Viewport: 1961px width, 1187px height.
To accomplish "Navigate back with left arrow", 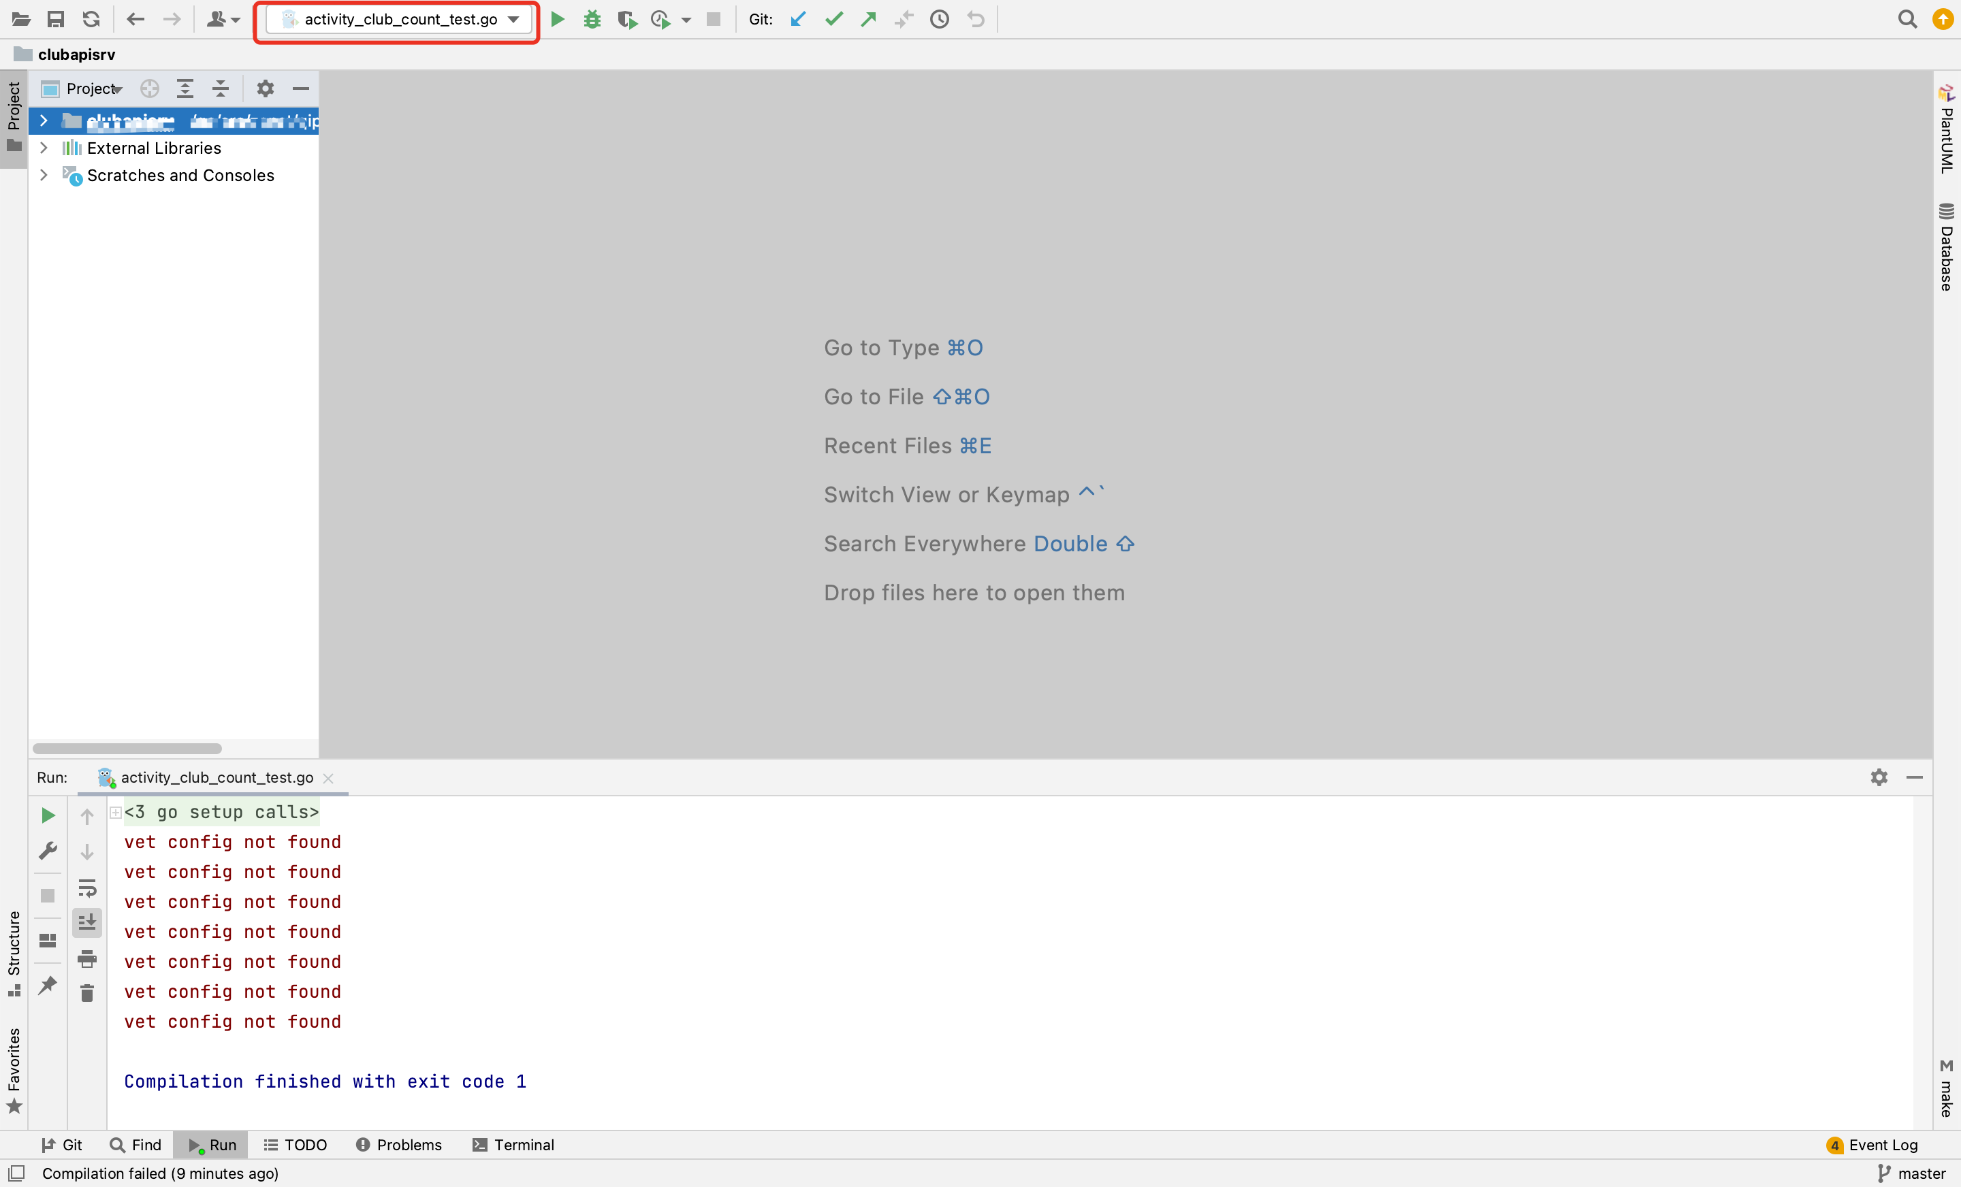I will [x=135, y=19].
